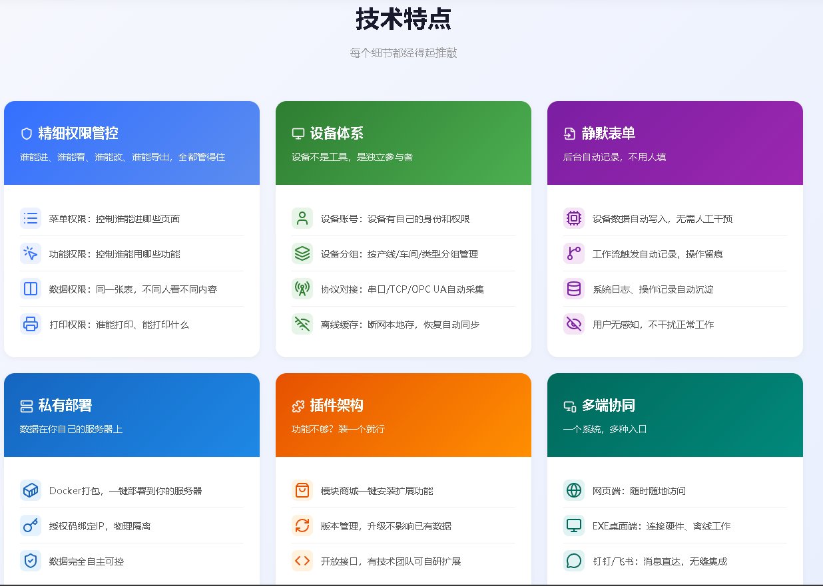
Task: Click the text 钉钉/飞书:消息直达,无缝集成
Action: pos(660,561)
